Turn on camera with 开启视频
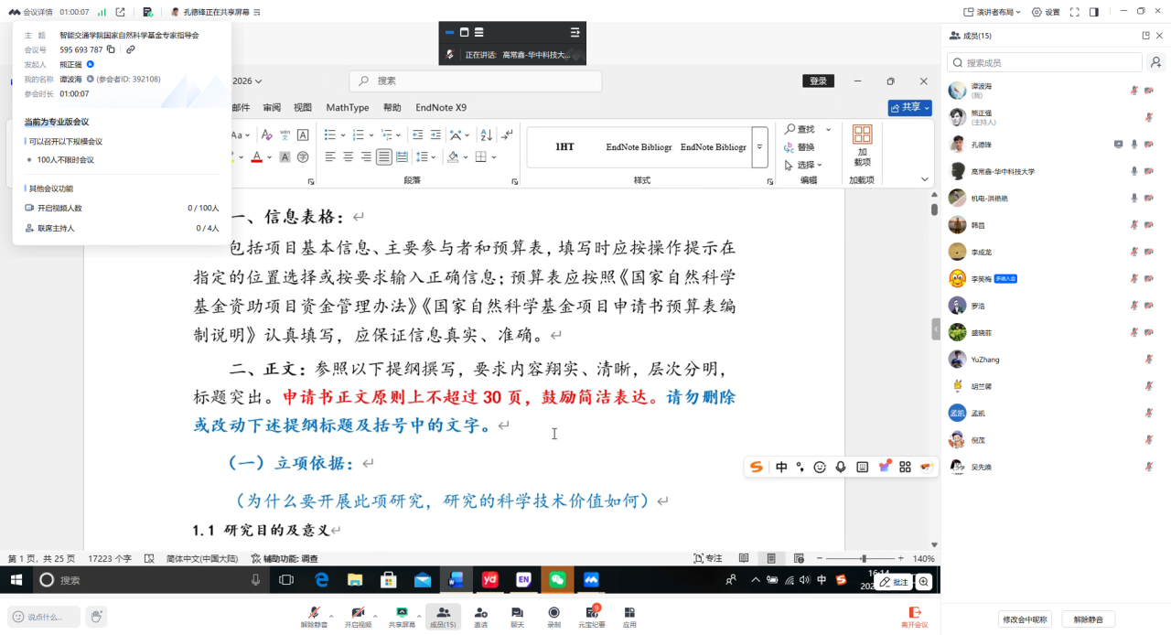This screenshot has width=1171, height=635. [x=358, y=613]
